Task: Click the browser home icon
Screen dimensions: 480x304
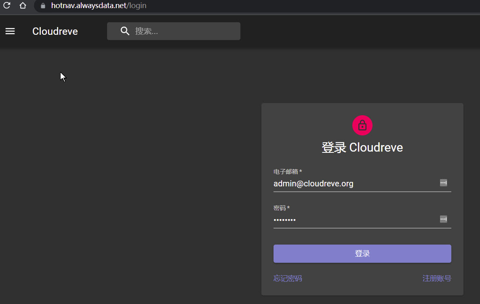Action: click(22, 6)
